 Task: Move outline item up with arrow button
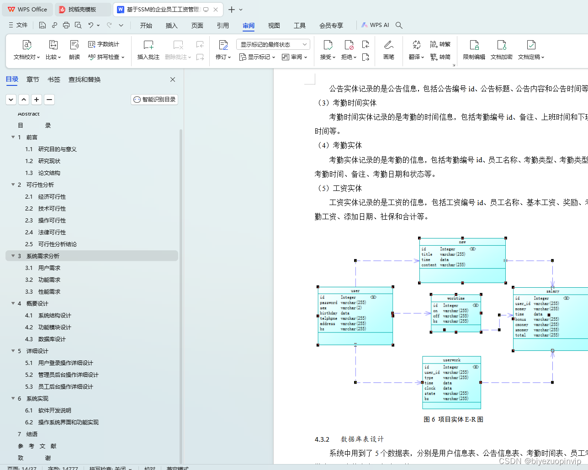[24, 100]
